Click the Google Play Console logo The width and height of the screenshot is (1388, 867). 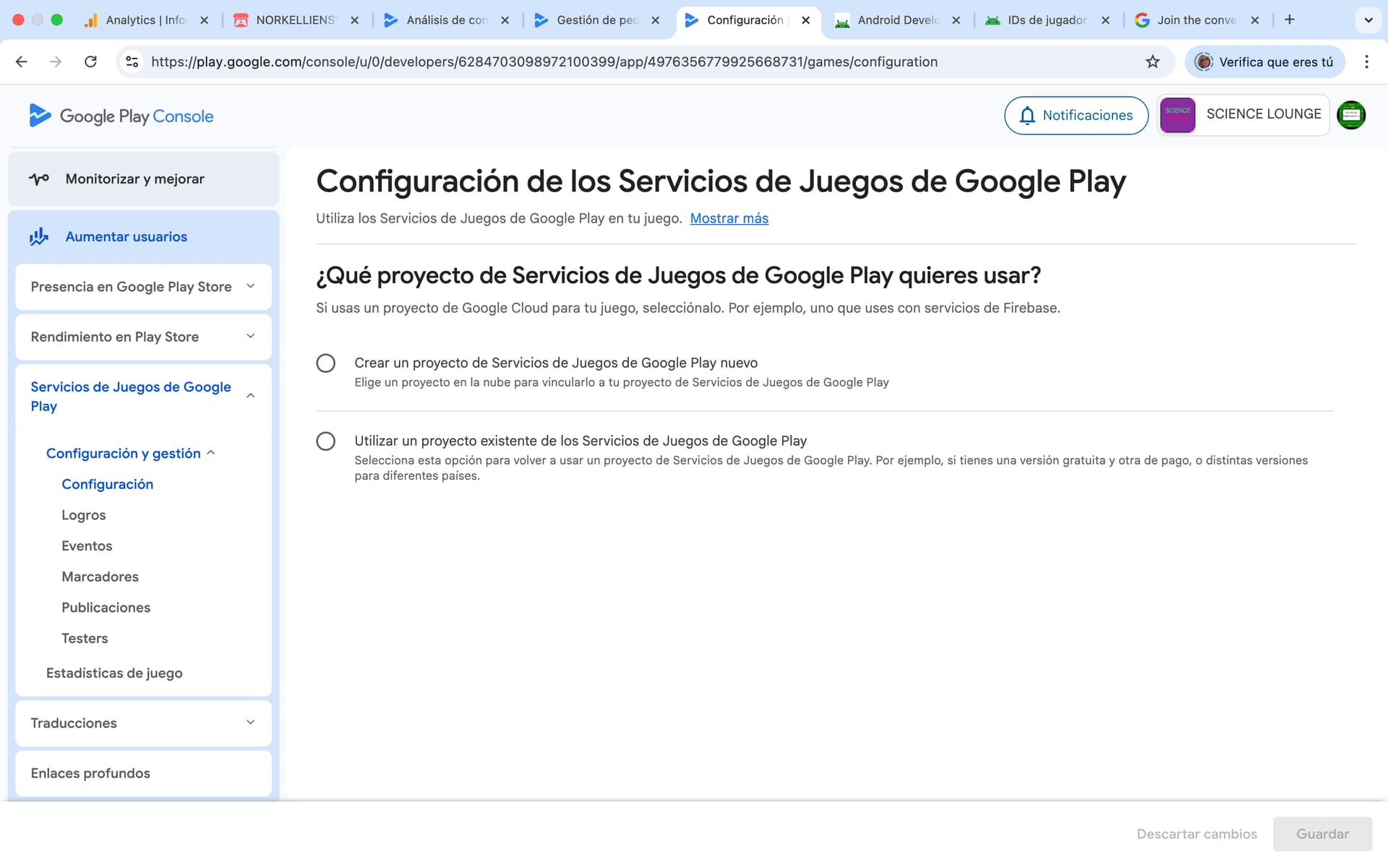point(121,116)
